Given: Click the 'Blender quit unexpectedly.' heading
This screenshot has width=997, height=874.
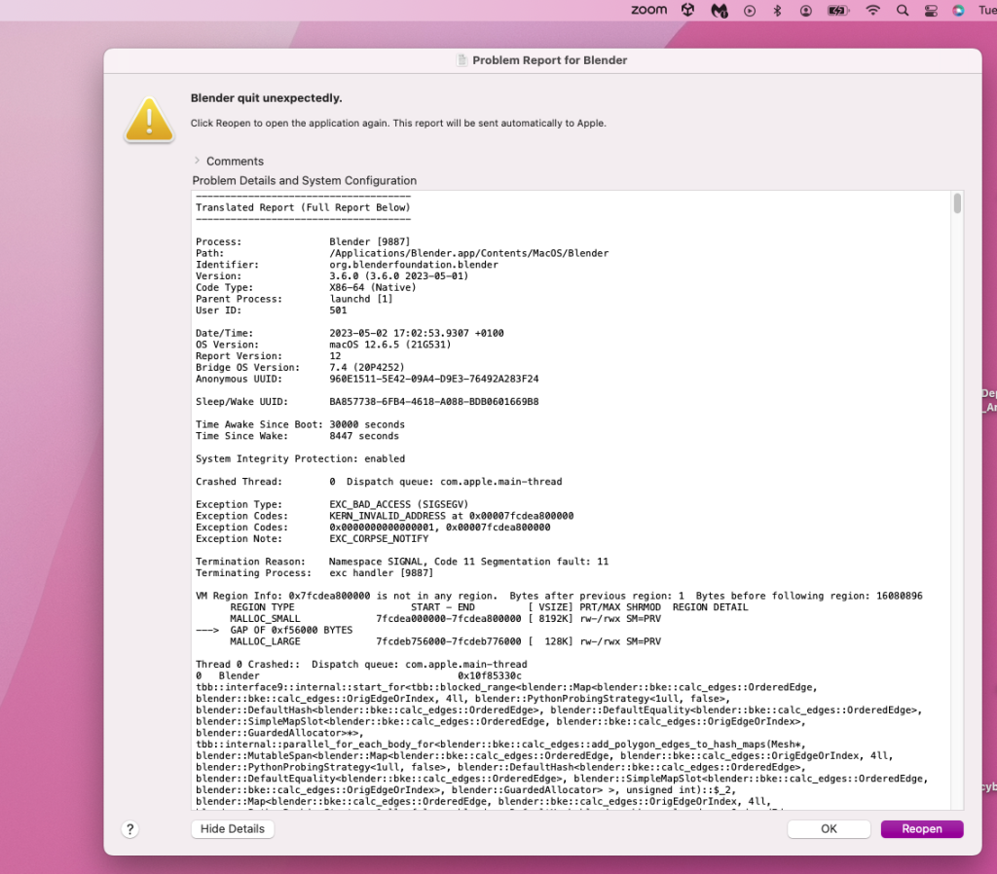Looking at the screenshot, I should click(267, 98).
